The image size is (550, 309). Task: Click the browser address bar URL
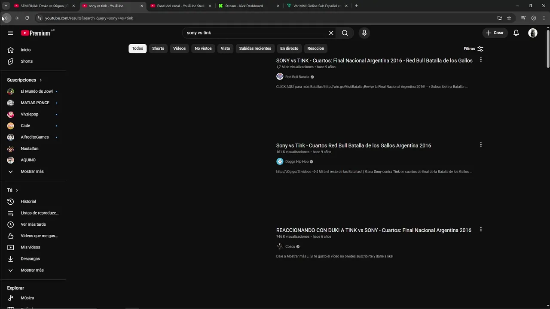coord(89,18)
